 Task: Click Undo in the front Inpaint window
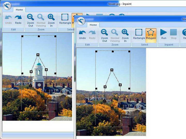[x=82, y=34]
